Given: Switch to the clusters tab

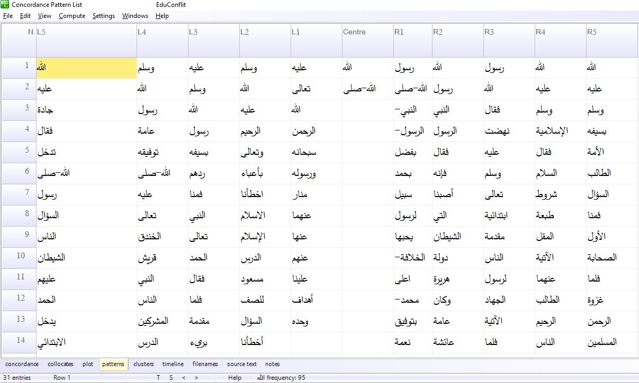Looking at the screenshot, I should tap(143, 364).
